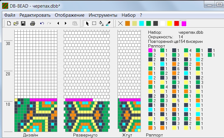Print the bead pattern
The width and height of the screenshot is (224, 138).
click(x=33, y=23)
